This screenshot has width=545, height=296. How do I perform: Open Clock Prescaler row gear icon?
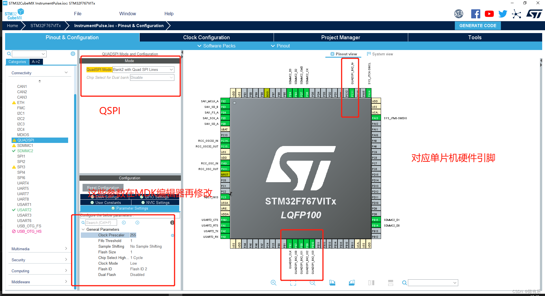pos(172,235)
